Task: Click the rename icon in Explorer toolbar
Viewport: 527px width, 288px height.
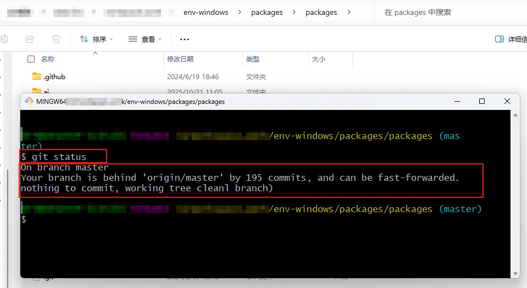Action: [4, 39]
